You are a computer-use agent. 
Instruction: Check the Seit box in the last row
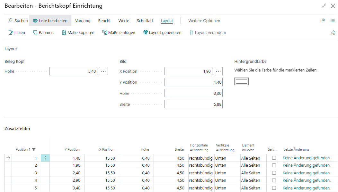(274, 188)
